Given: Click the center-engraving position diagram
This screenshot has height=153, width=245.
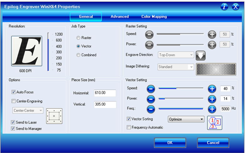Looking at the screenshot, I should pyautogui.click(x=54, y=116).
